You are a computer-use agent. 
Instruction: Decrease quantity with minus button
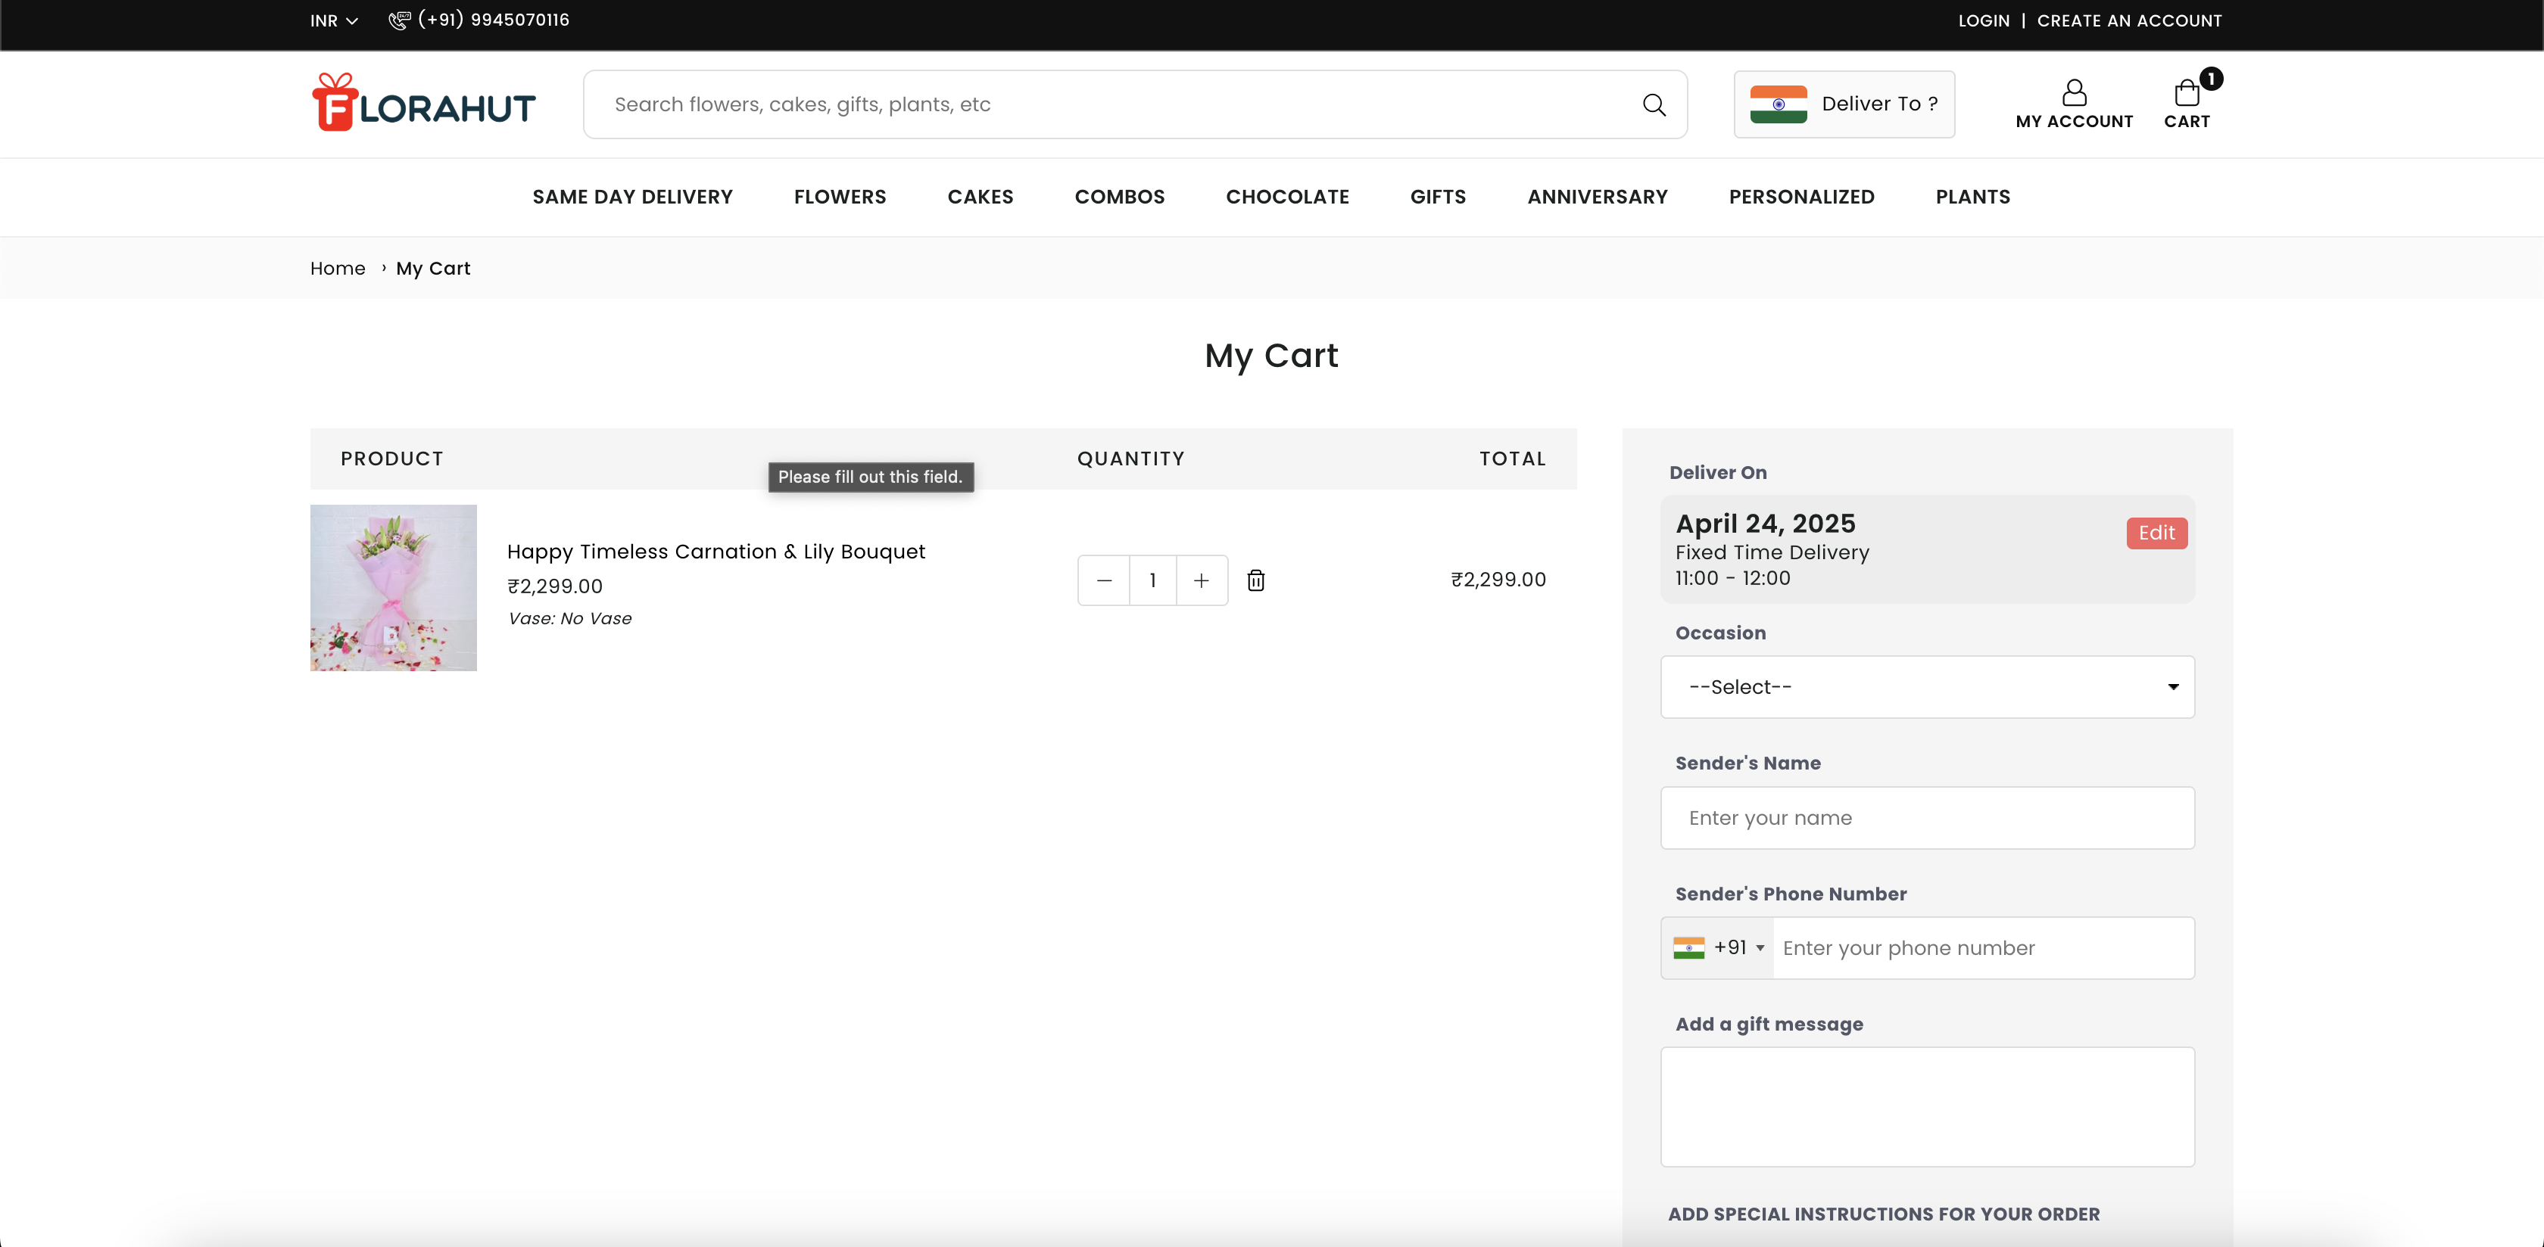pyautogui.click(x=1104, y=580)
